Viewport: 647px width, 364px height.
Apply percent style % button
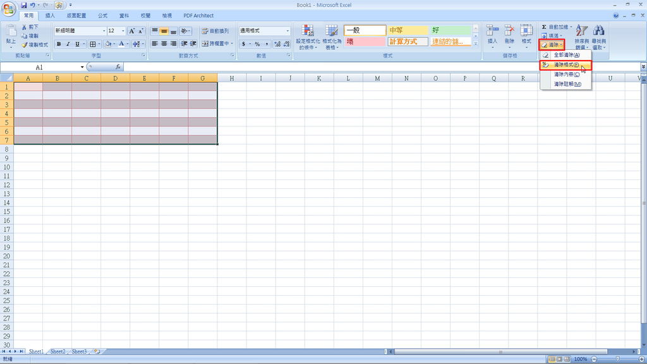pos(257,44)
